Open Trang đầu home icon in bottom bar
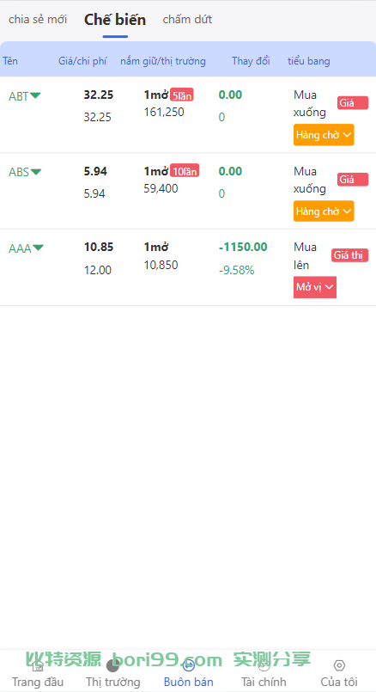376x692 pixels. click(x=38, y=666)
